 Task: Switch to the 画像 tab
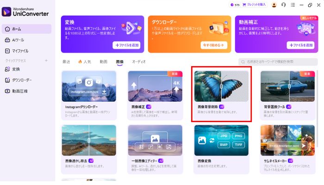(x=119, y=62)
